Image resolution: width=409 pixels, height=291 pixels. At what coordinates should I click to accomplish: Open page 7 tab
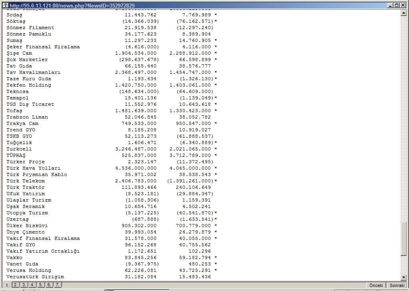(58, 285)
